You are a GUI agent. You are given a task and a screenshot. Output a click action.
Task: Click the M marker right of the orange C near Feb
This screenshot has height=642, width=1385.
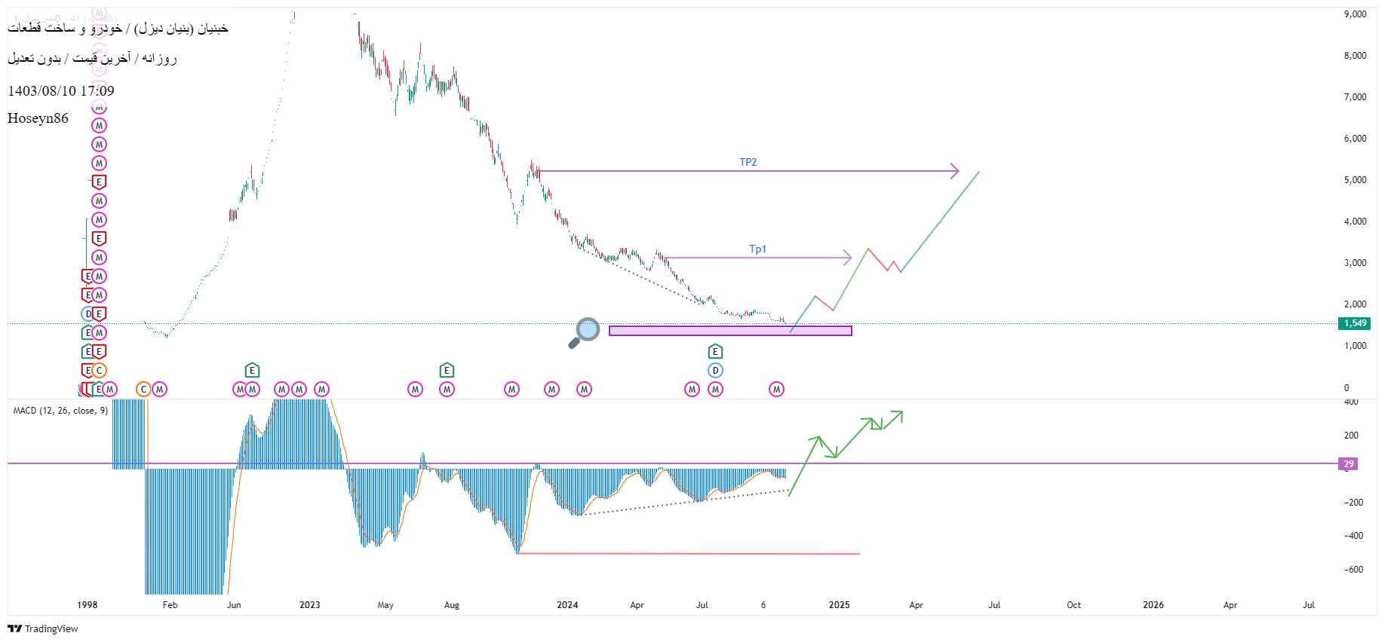tap(159, 389)
